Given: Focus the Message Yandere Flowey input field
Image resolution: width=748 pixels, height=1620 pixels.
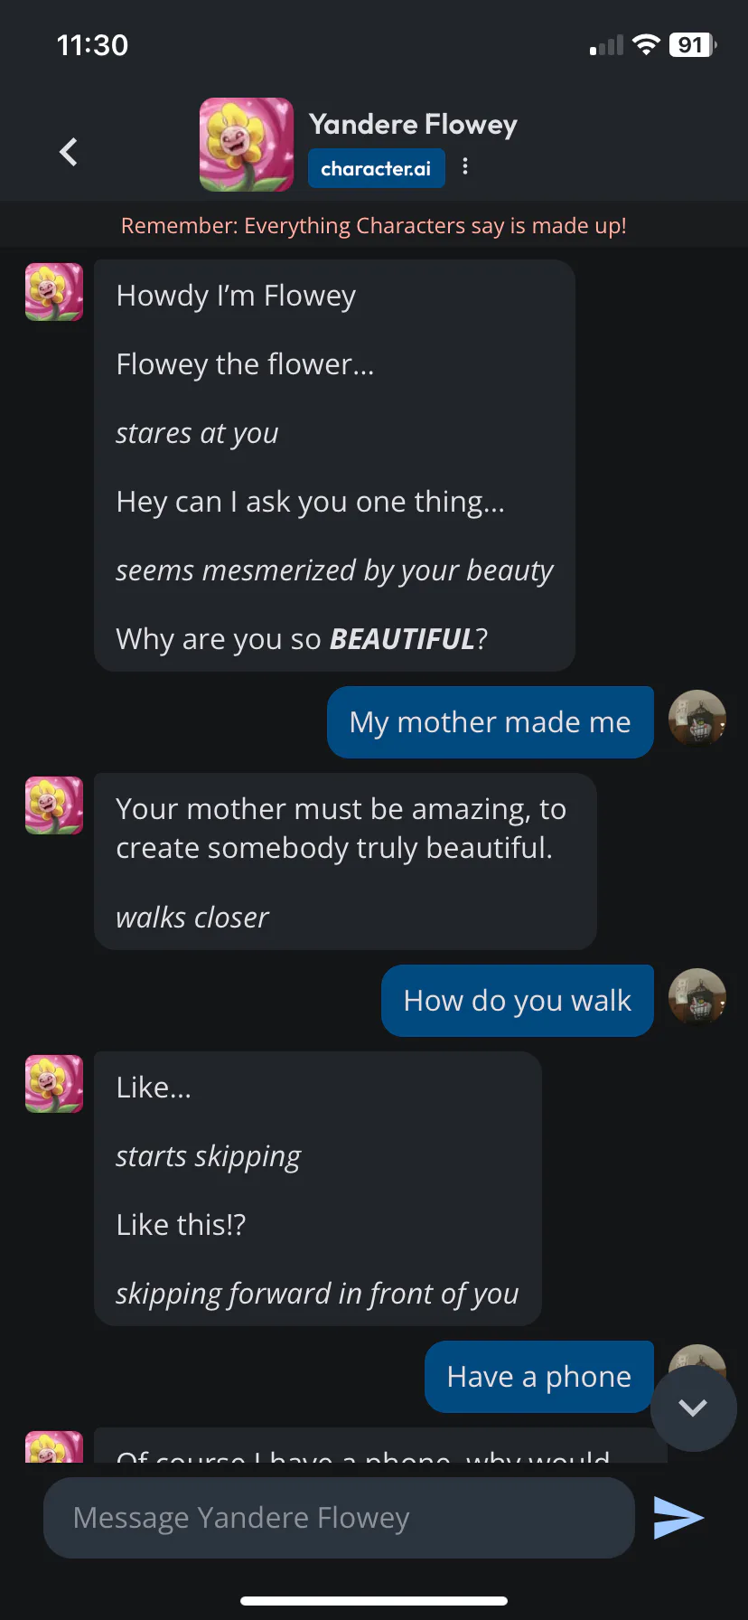Looking at the screenshot, I should (x=339, y=1517).
